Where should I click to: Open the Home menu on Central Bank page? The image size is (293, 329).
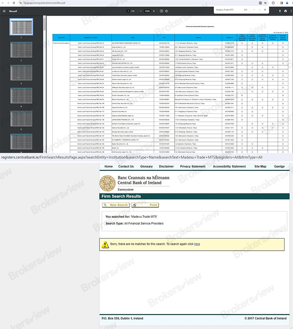[108, 167]
